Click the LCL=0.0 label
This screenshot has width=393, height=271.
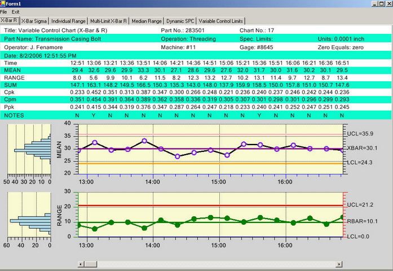(358, 237)
